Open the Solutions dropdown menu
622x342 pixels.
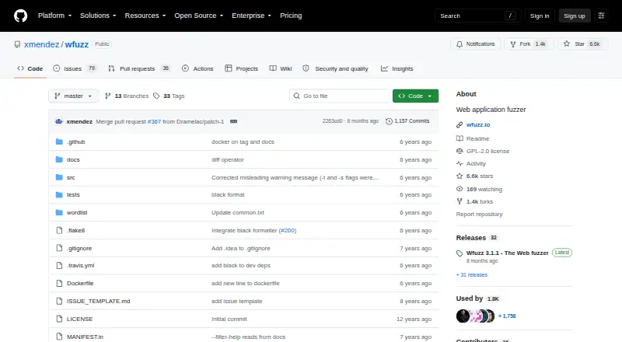(x=98, y=16)
